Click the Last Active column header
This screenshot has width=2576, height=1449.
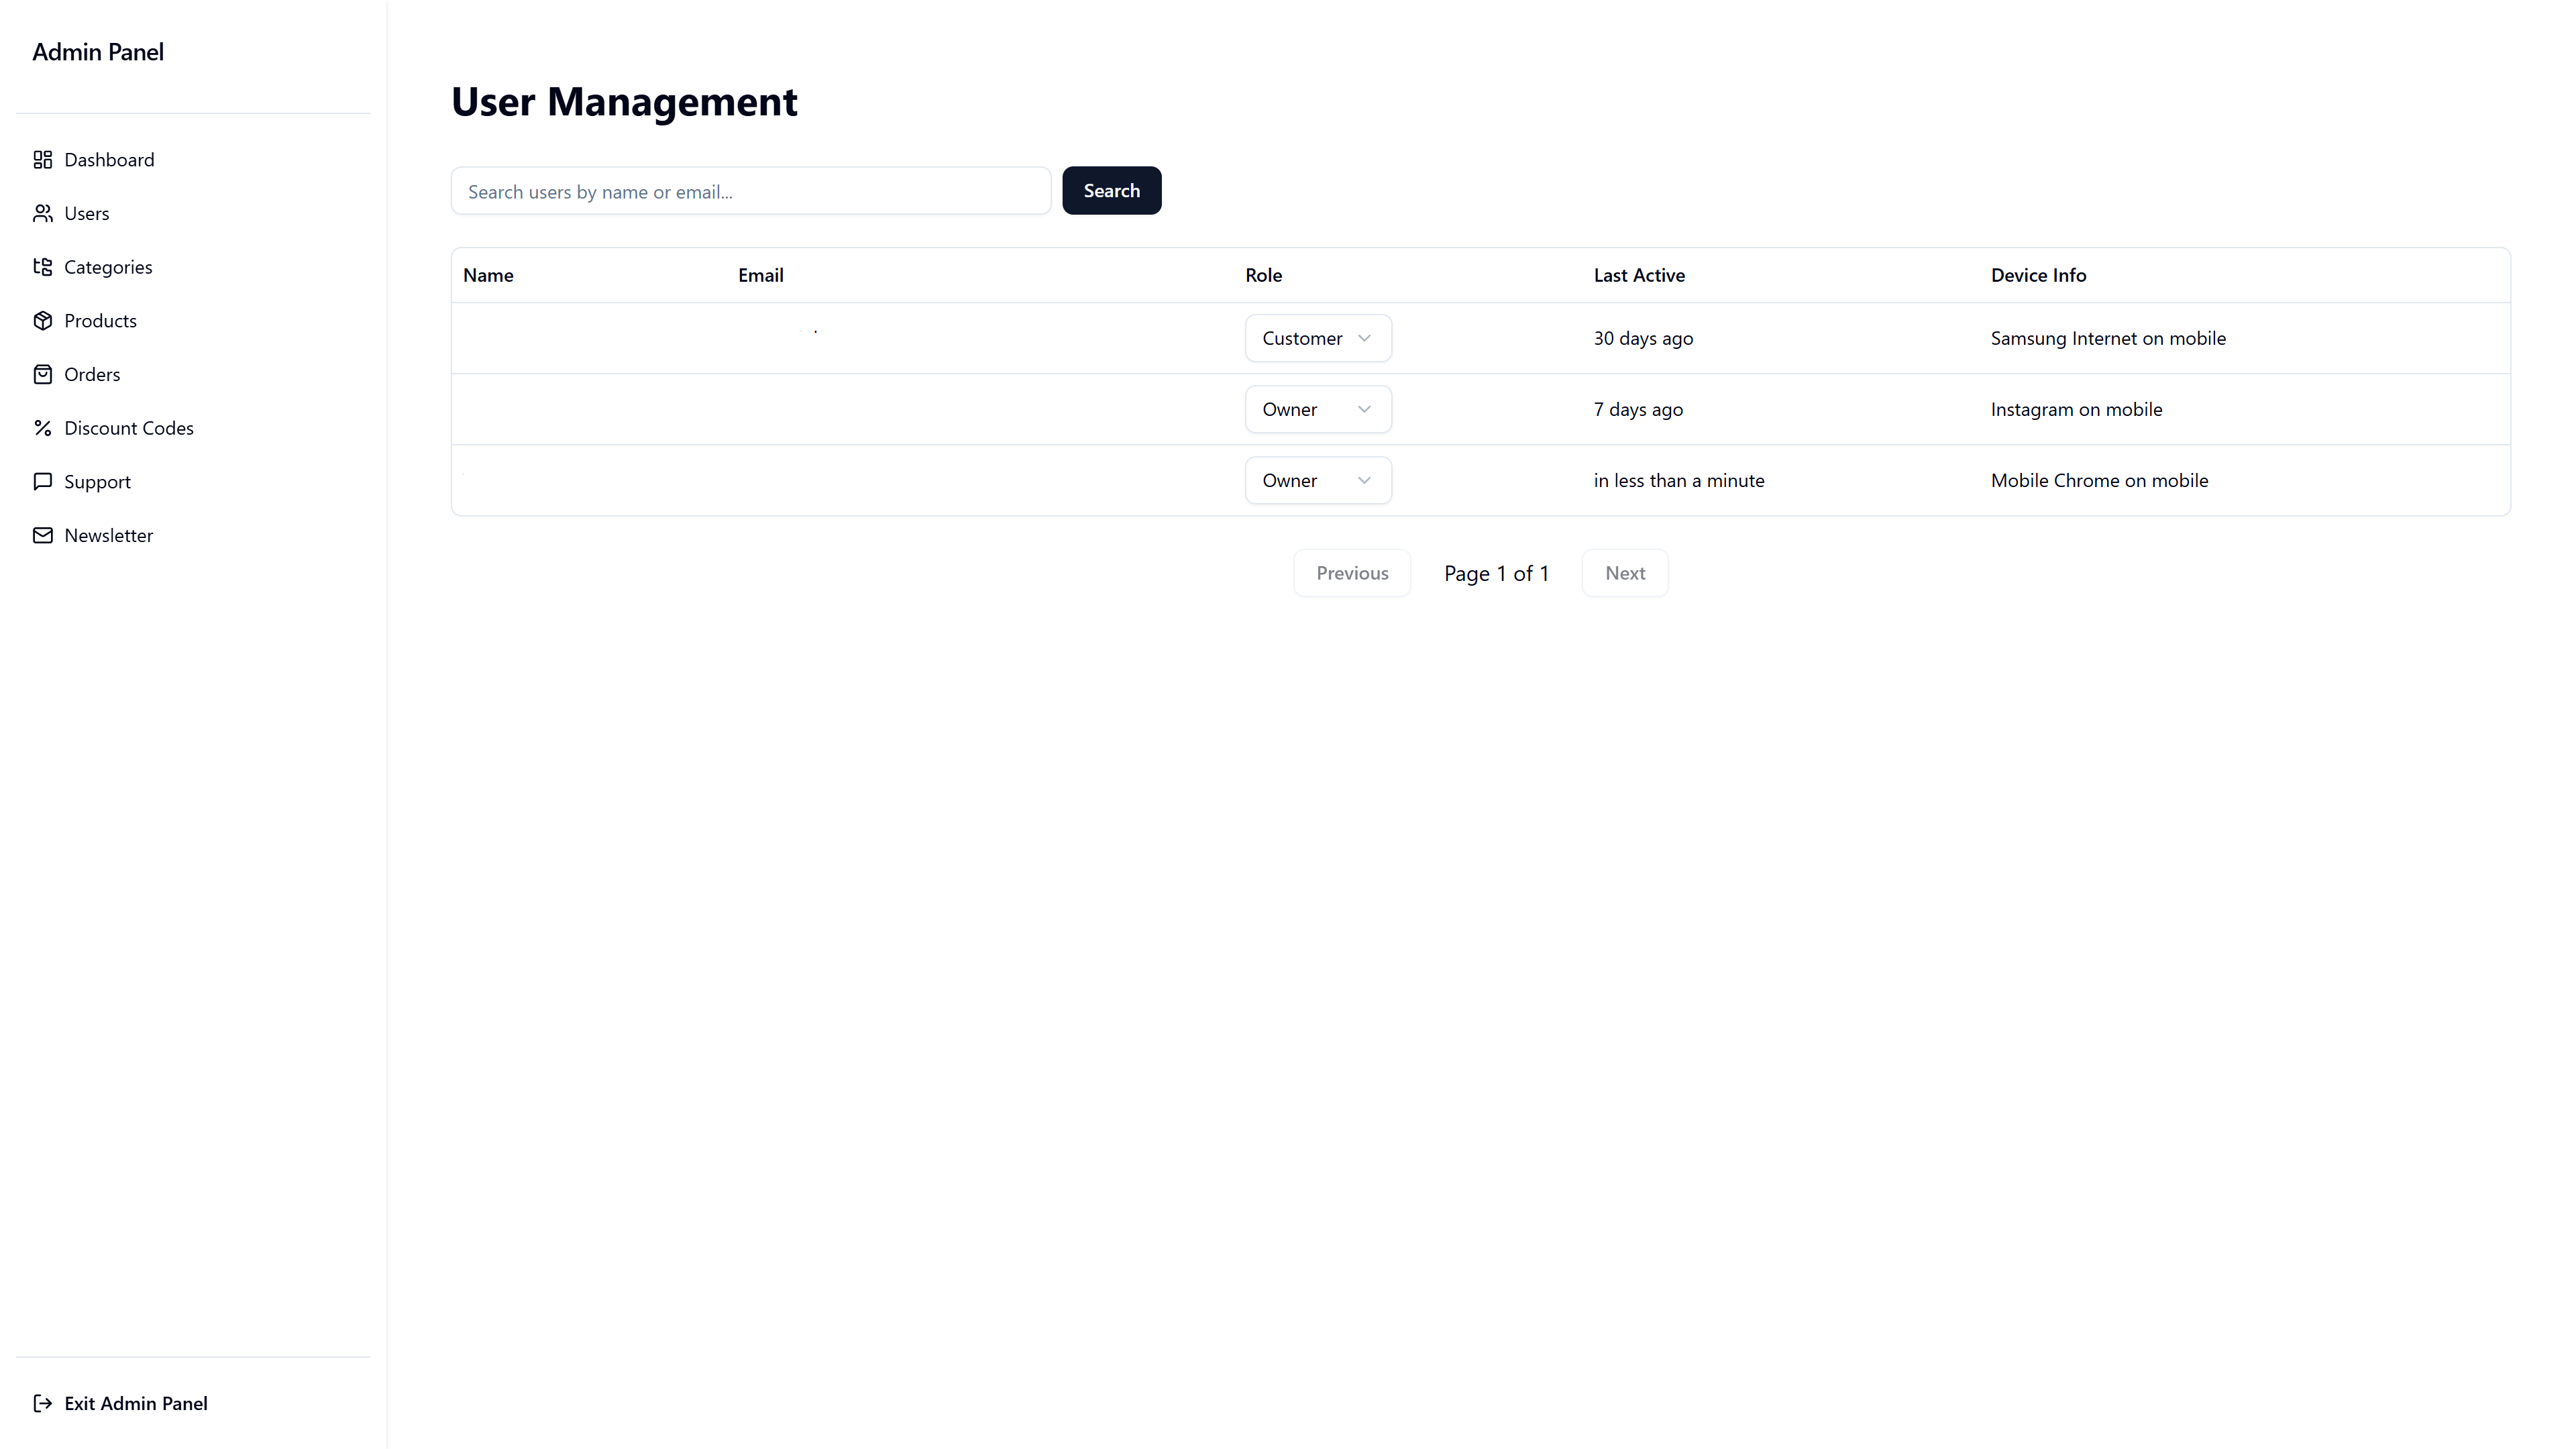1639,275
